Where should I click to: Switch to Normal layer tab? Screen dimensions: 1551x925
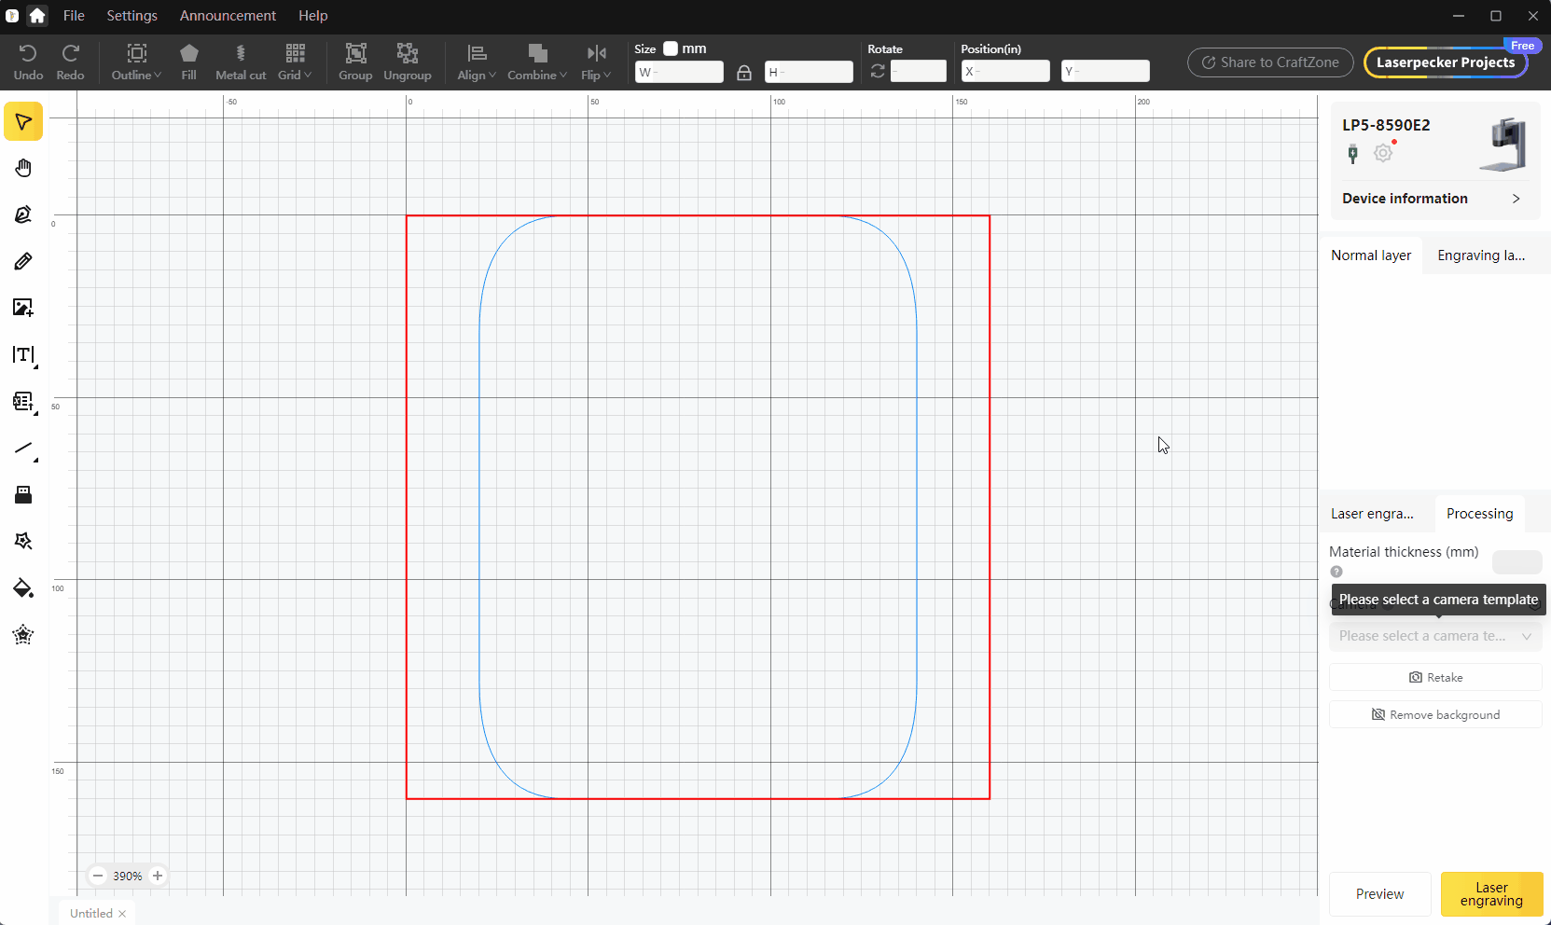click(1371, 255)
